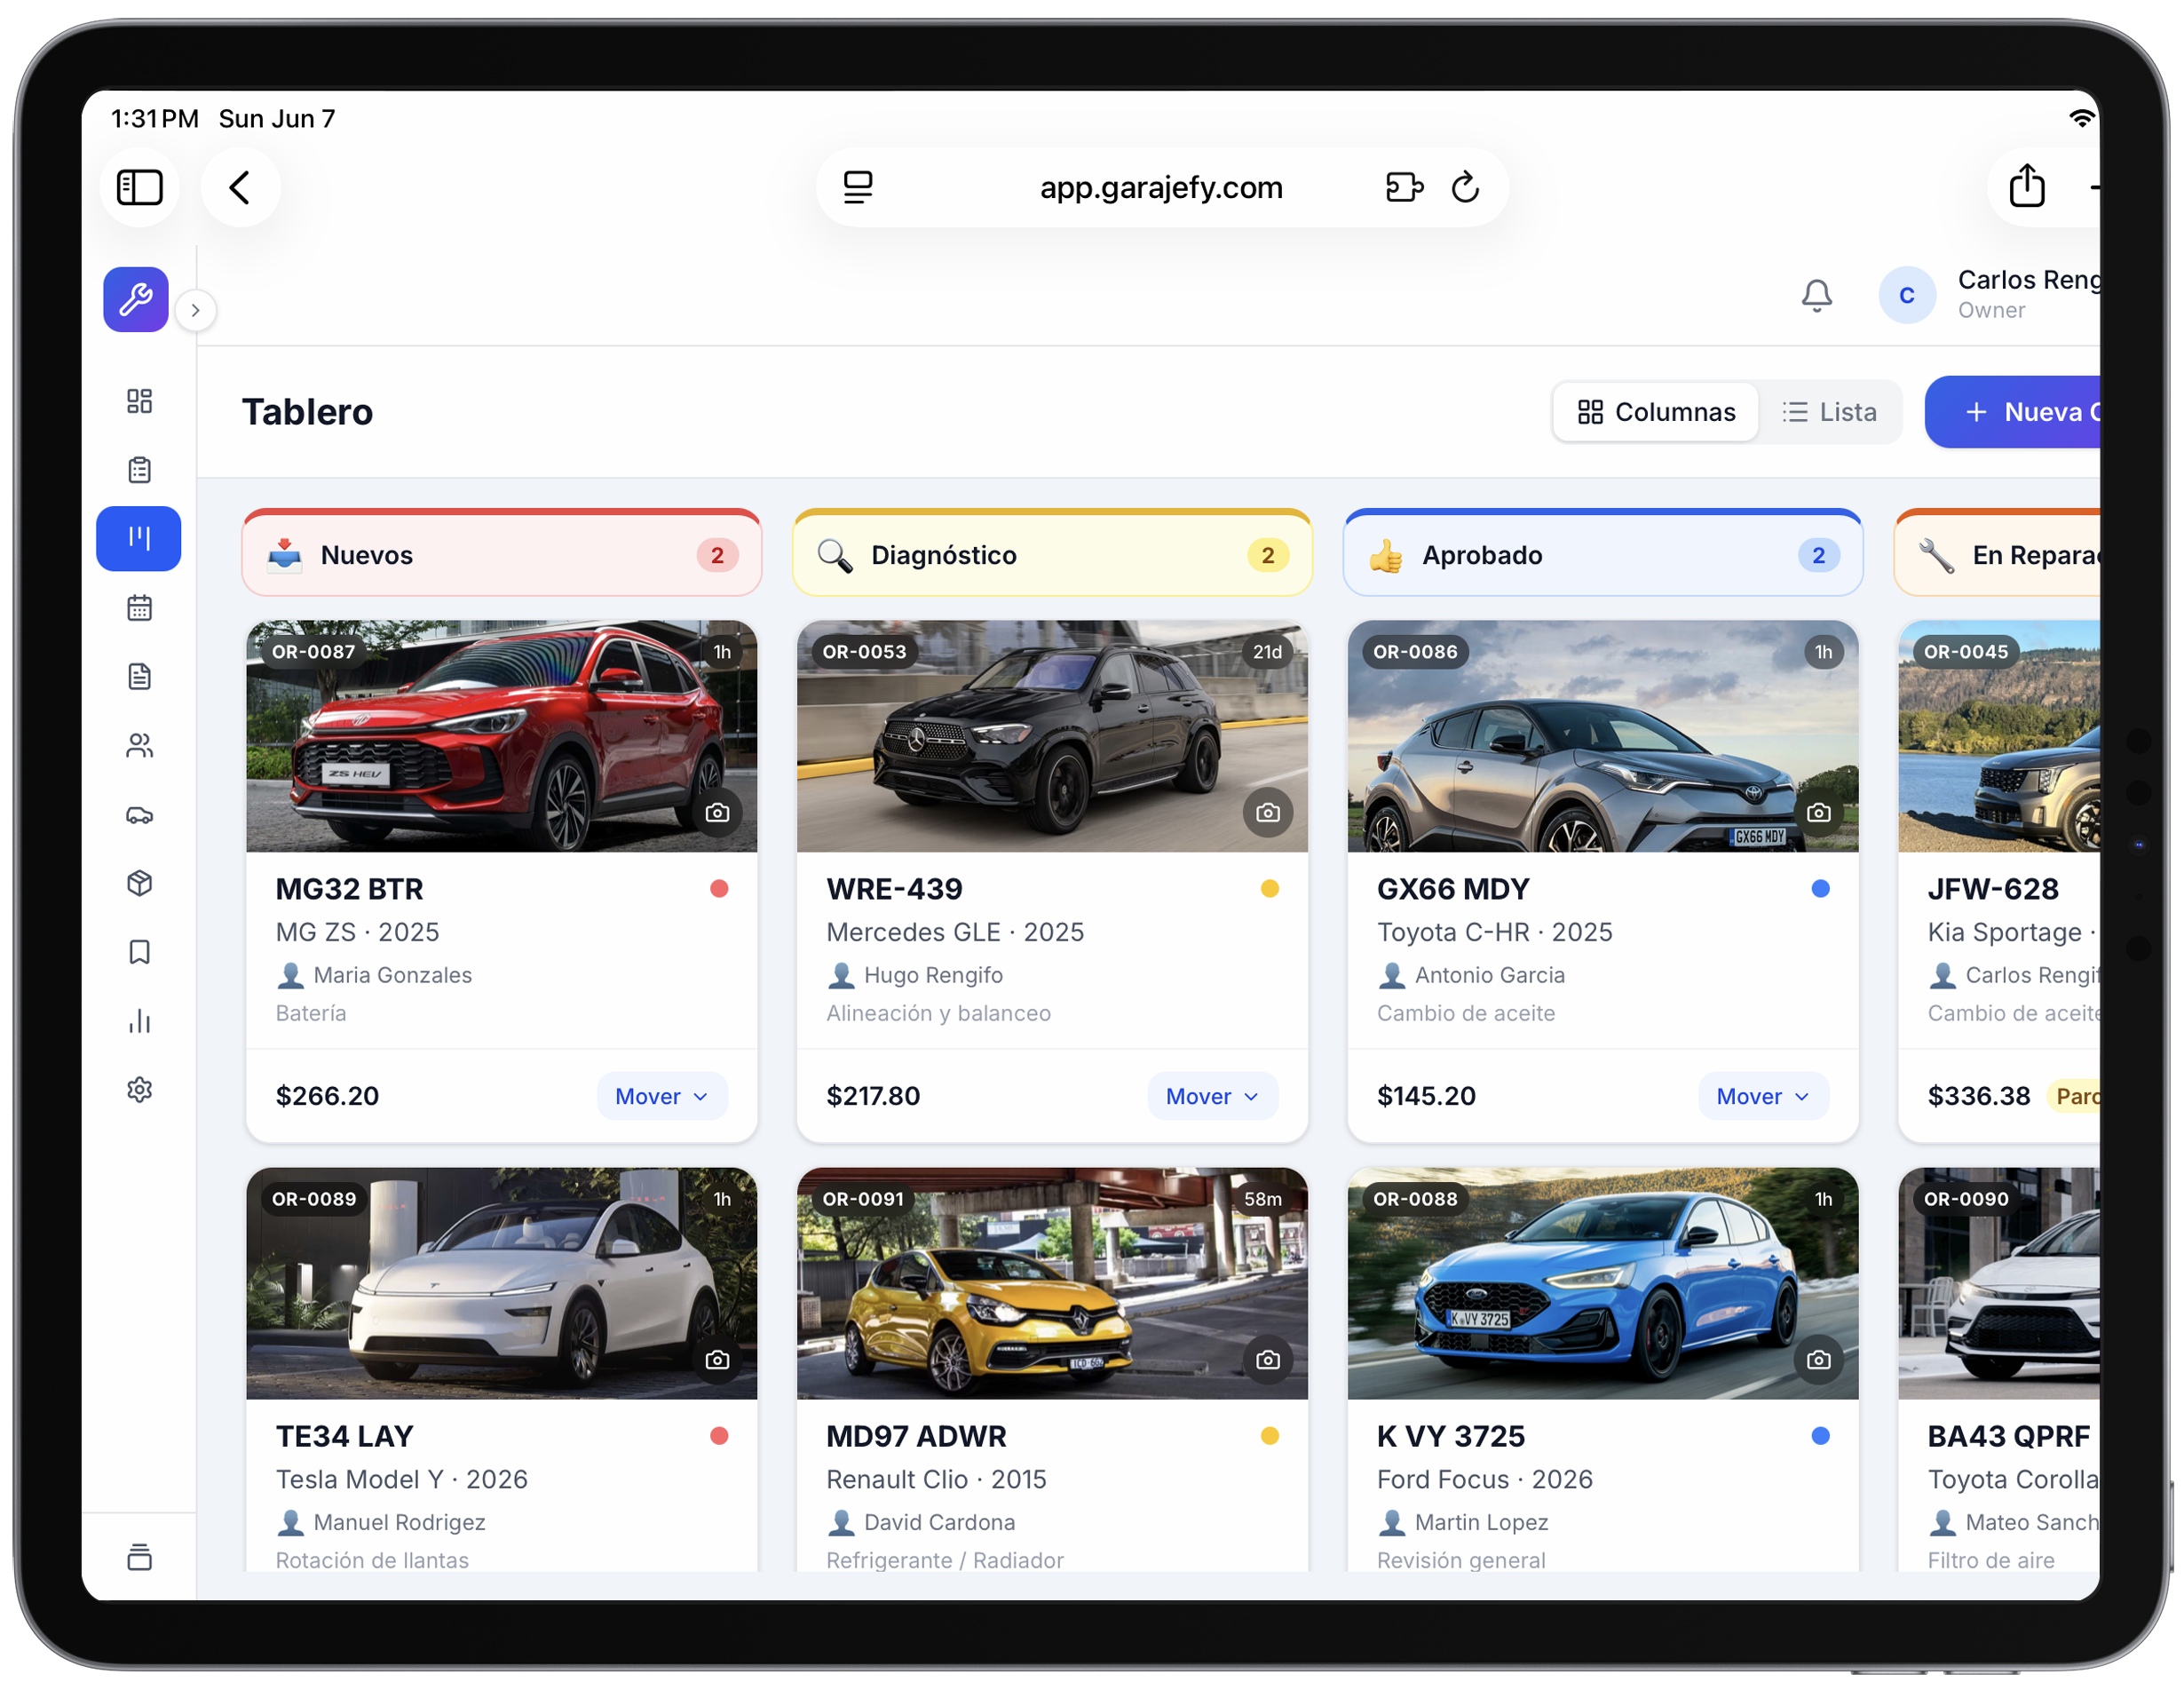Click the OR-0091 order badge
This screenshot has width=2184, height=1690.
(x=864, y=1200)
